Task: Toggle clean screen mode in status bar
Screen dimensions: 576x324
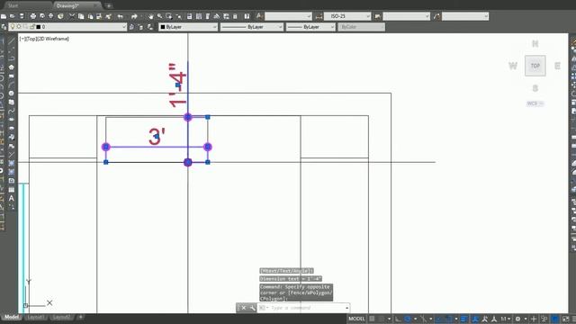Action: click(565, 319)
